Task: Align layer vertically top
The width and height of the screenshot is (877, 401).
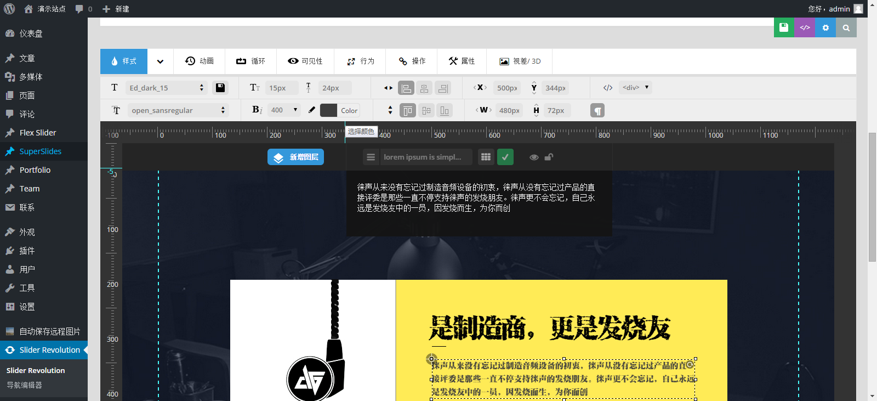Action: coord(408,111)
